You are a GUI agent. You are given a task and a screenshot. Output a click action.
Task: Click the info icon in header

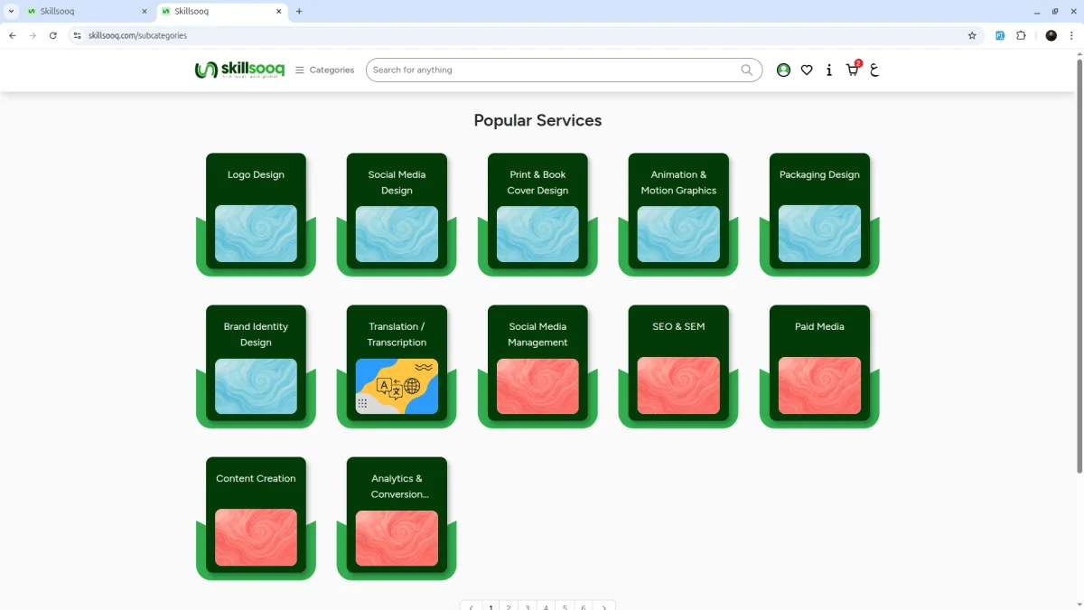tap(829, 70)
